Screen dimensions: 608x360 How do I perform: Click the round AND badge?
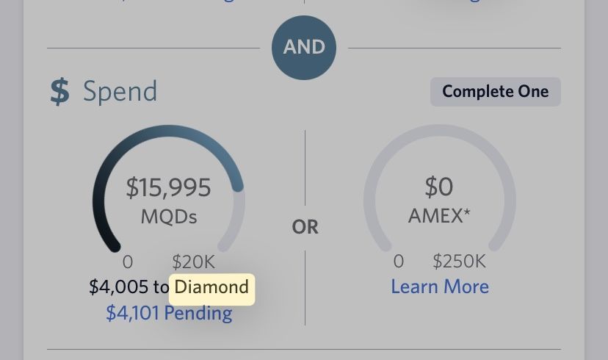point(304,48)
